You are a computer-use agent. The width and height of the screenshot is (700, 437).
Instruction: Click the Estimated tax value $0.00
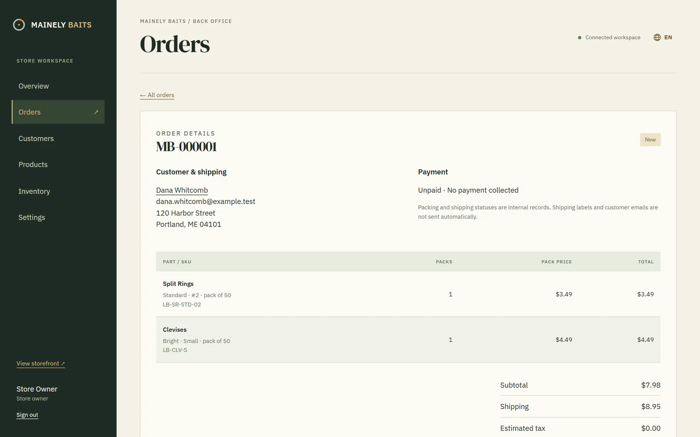click(651, 429)
